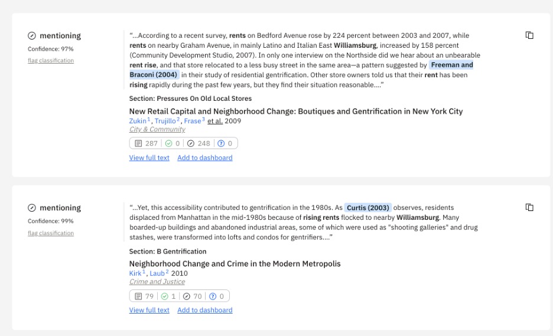Open author Laub's profile
The height and width of the screenshot is (336, 553).
tap(157, 274)
